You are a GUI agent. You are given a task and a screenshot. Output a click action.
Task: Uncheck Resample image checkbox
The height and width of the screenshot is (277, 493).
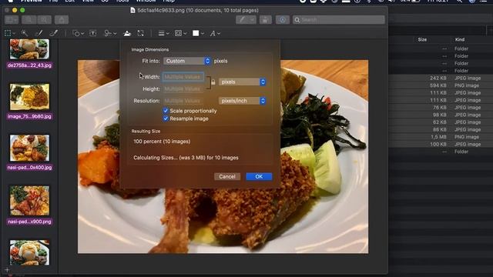(x=166, y=118)
